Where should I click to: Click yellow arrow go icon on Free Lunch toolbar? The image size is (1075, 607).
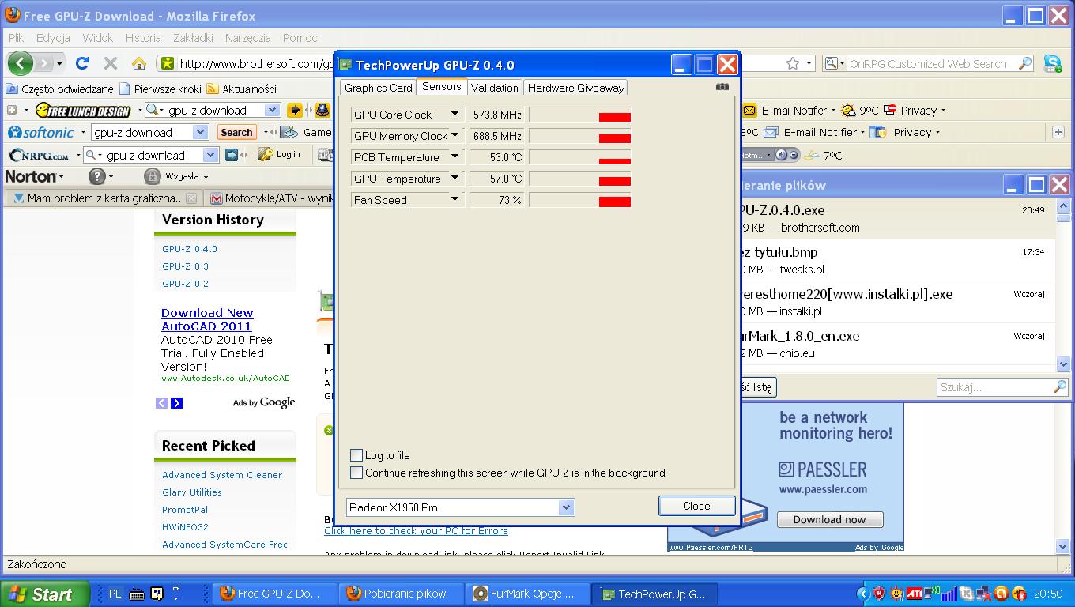coord(294,111)
